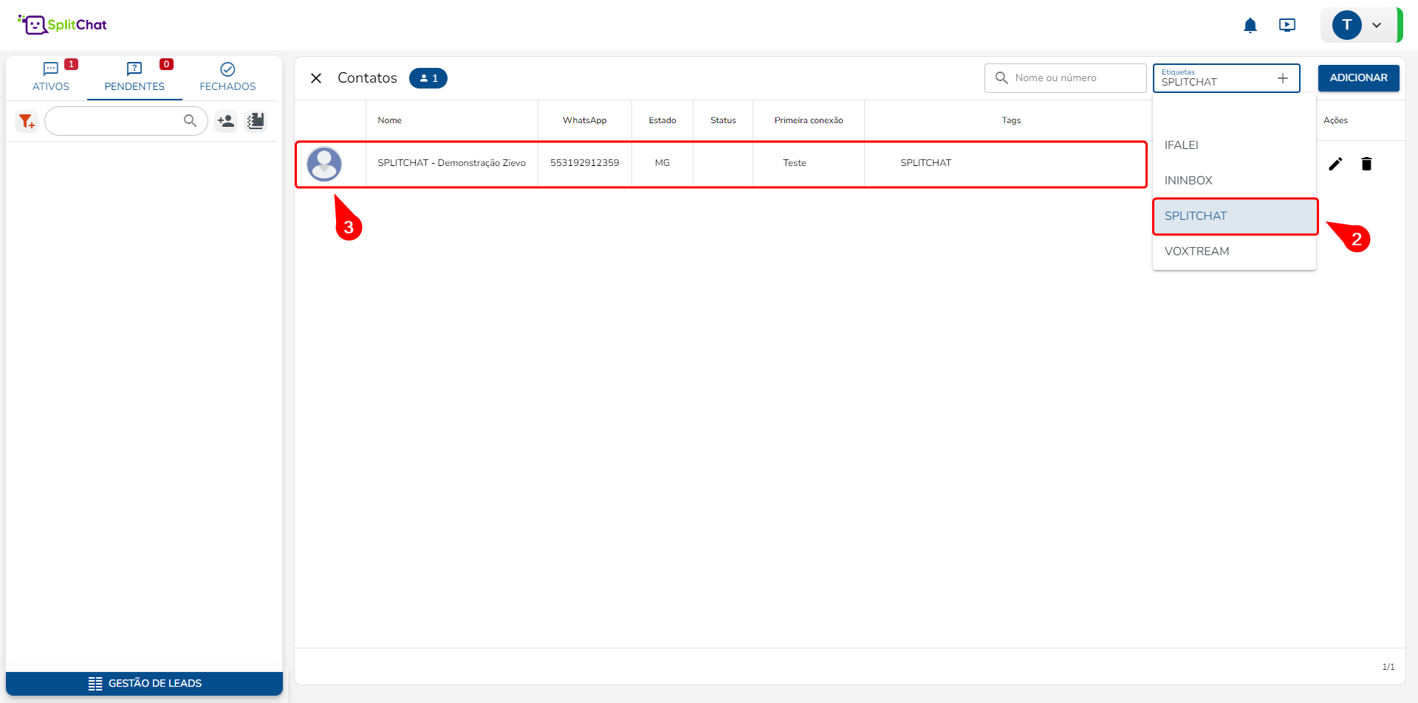This screenshot has width=1418, height=703.
Task: Click the SPLITCHAT tag cell
Action: tap(925, 163)
